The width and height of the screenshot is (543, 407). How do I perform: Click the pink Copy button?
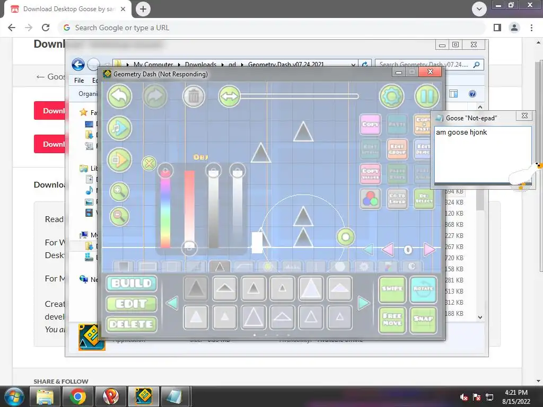[370, 124]
